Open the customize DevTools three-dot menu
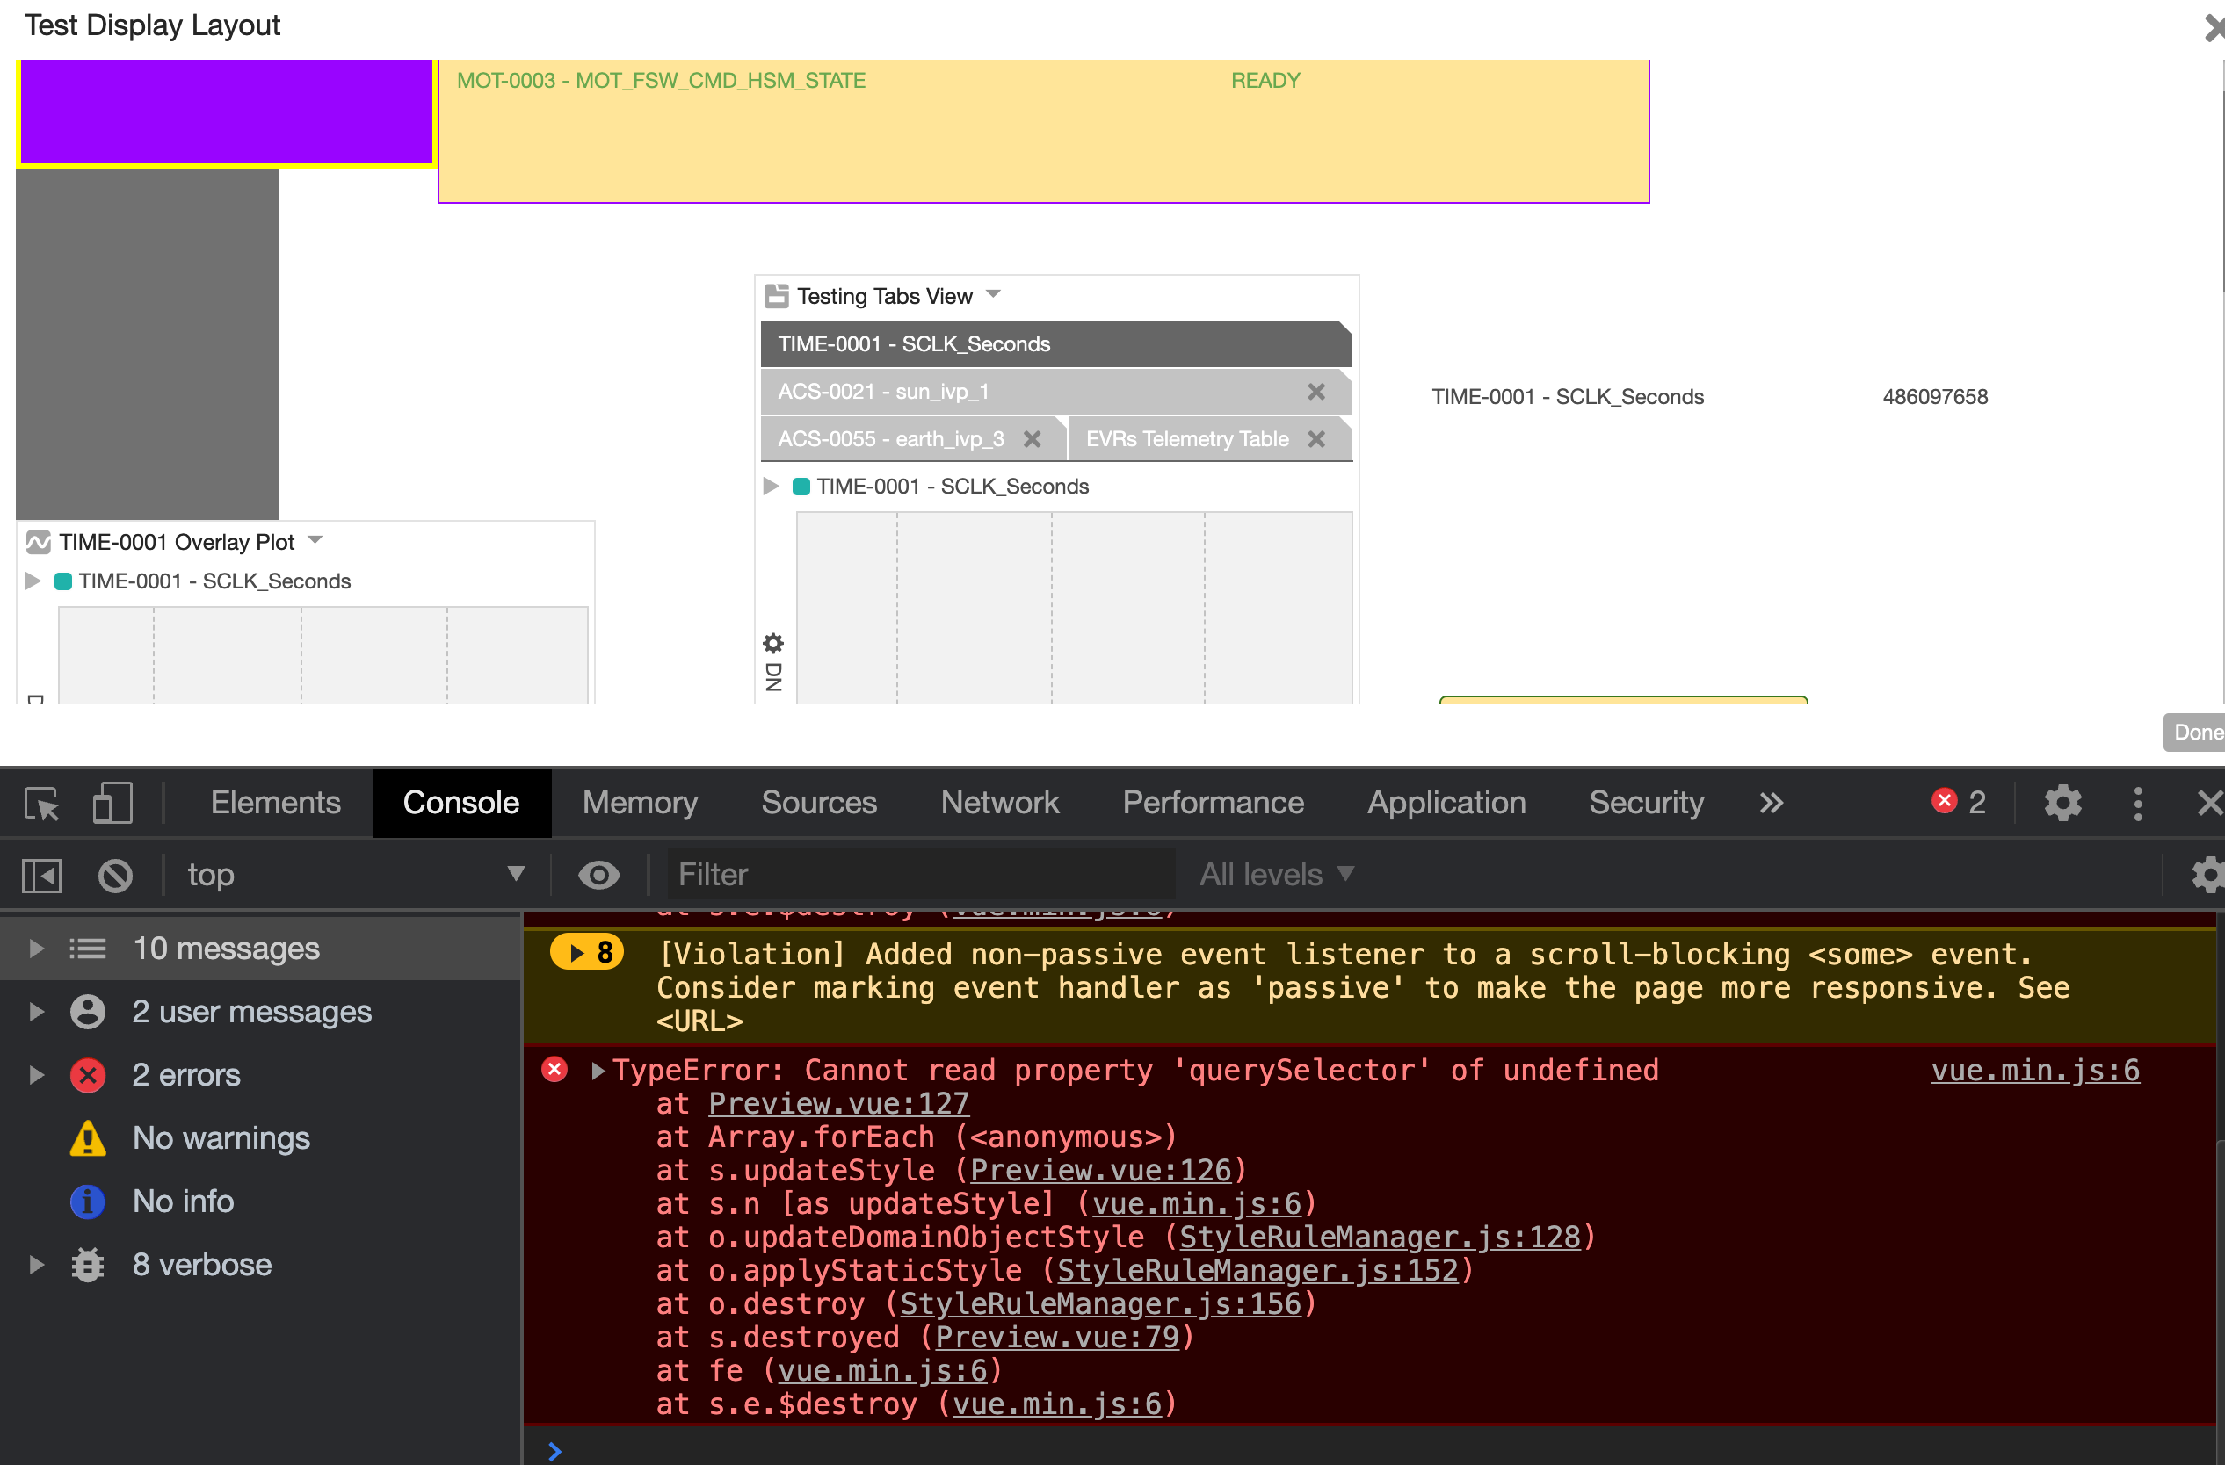The width and height of the screenshot is (2225, 1465). 2138,803
